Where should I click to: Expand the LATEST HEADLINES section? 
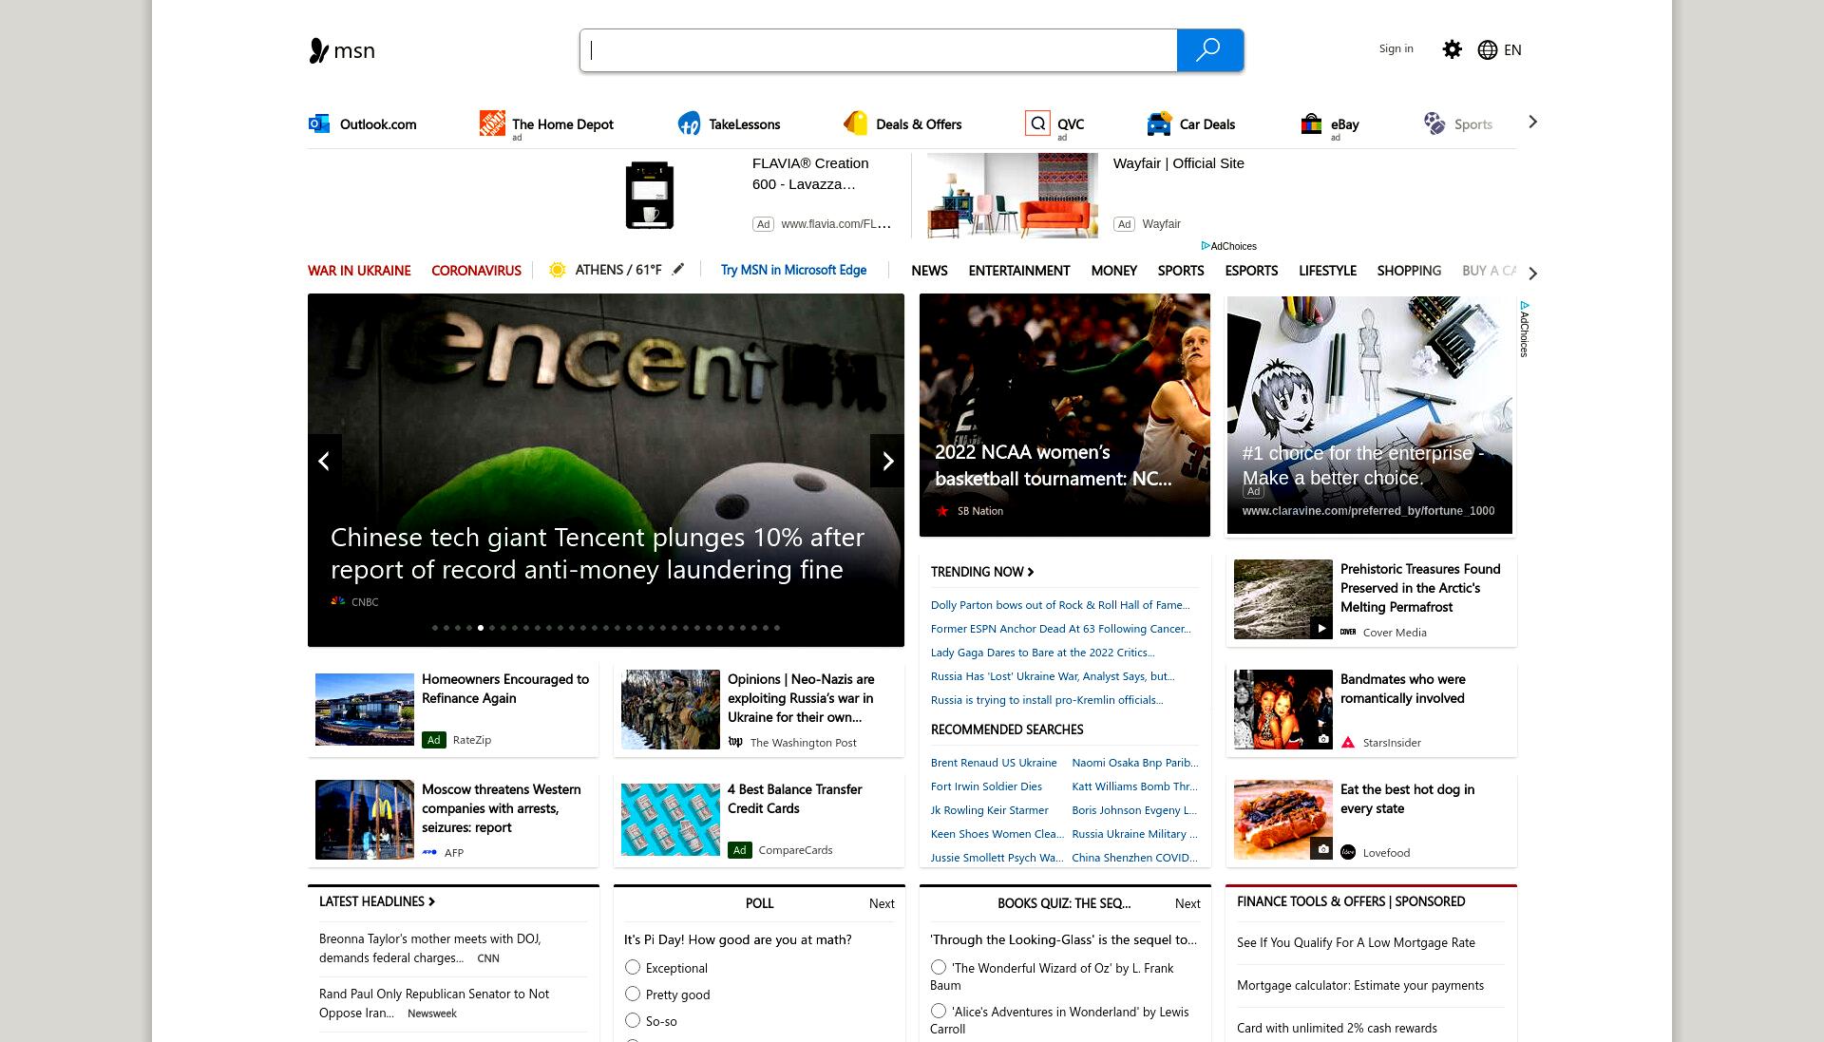pyautogui.click(x=377, y=901)
